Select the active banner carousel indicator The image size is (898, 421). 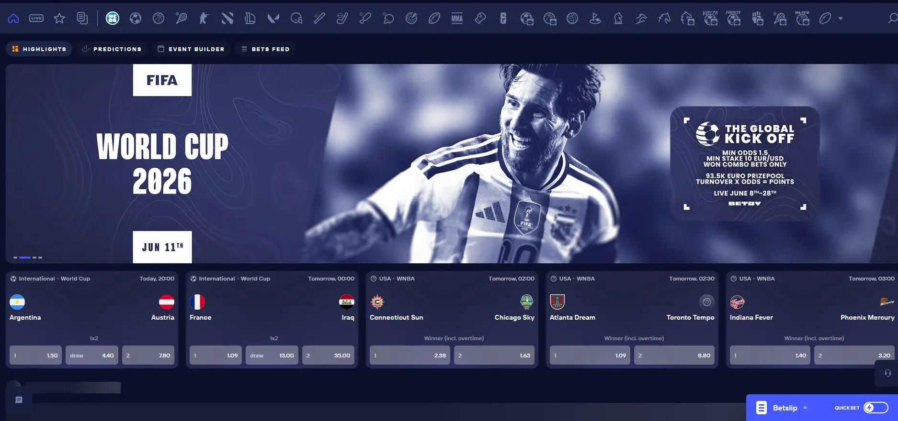point(25,258)
